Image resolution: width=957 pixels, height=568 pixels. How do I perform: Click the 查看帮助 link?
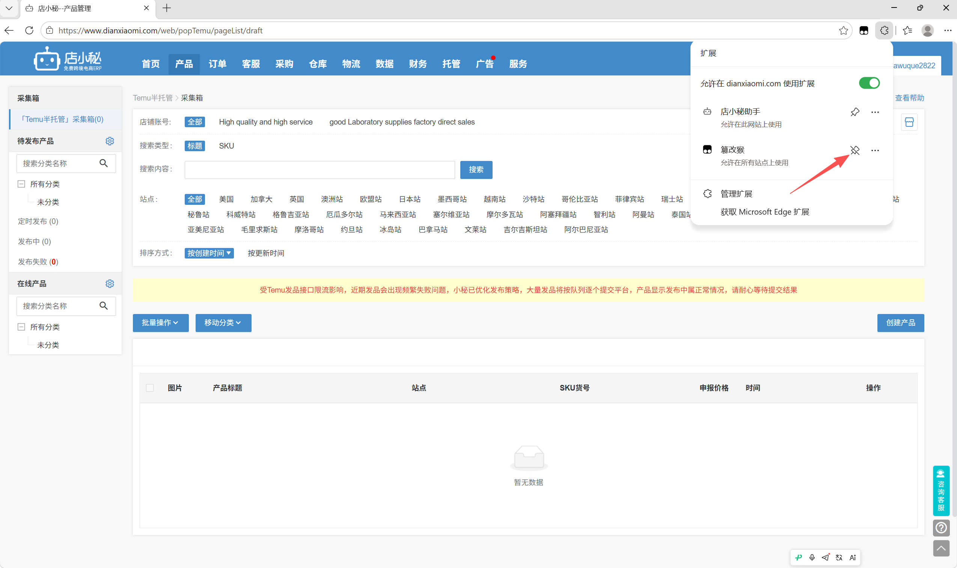[910, 98]
